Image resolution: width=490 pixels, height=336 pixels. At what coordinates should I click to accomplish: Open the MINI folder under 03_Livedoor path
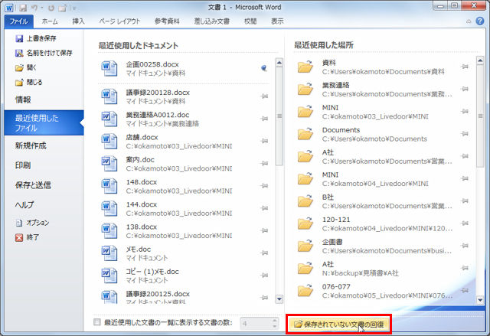(x=384, y=112)
